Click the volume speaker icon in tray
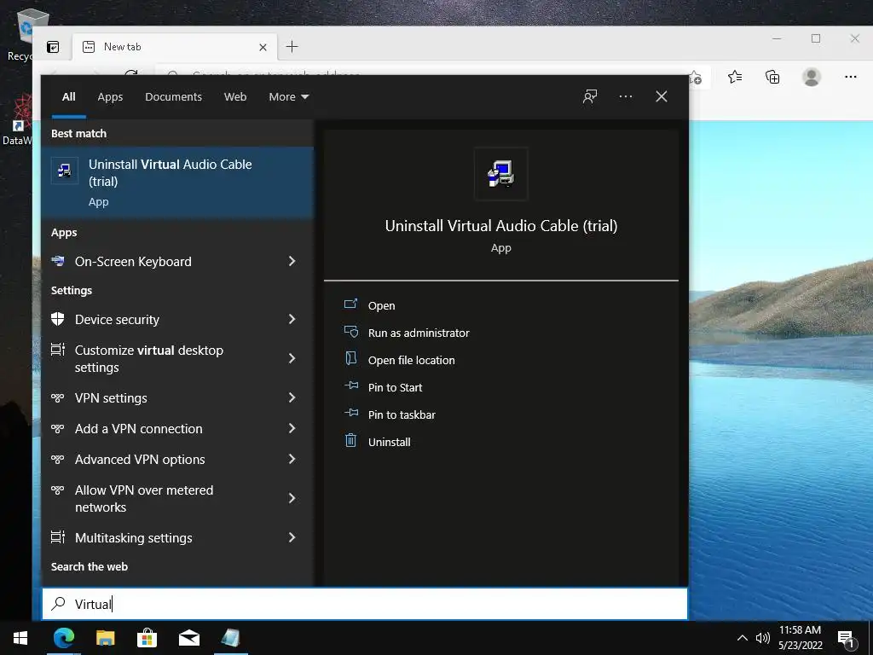Screen dimensions: 873x655 [762, 638]
